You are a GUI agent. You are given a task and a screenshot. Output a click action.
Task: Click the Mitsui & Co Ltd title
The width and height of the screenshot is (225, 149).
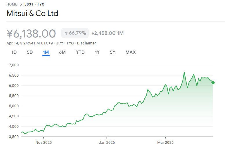32,13
